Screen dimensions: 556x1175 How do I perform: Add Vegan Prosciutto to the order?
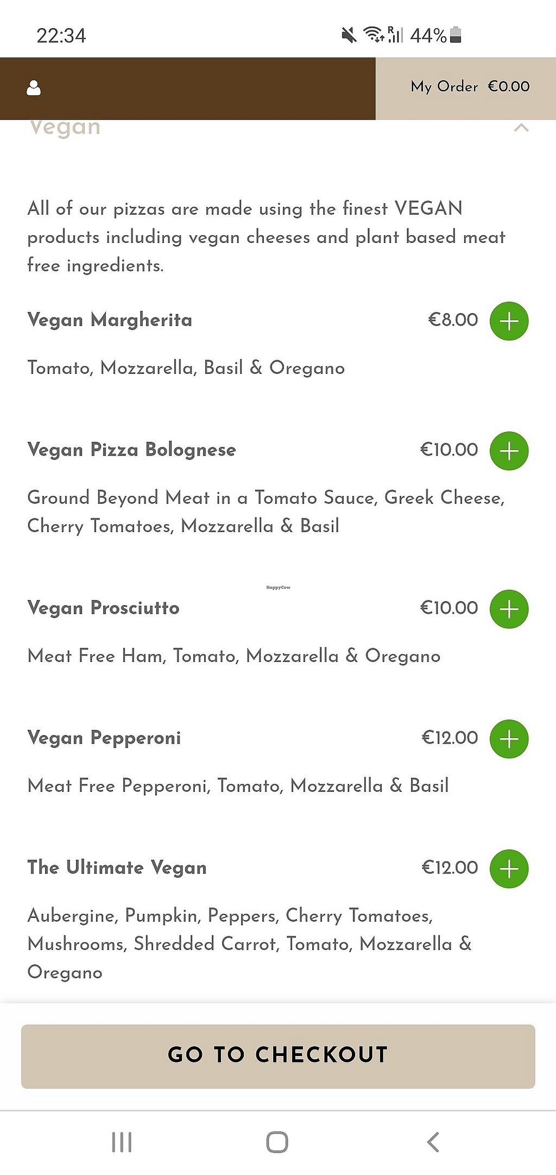click(509, 609)
